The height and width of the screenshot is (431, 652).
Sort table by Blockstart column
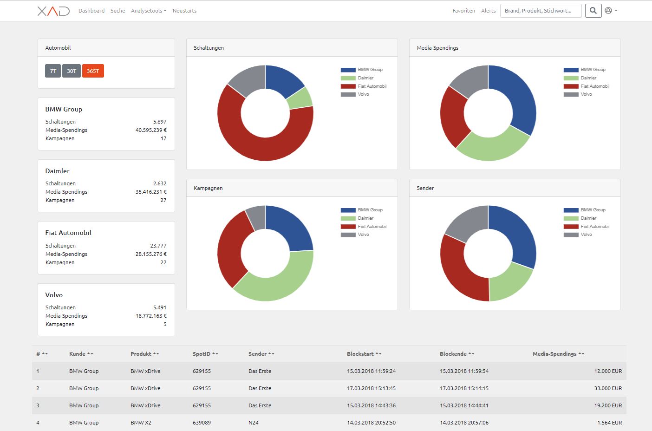(x=364, y=354)
